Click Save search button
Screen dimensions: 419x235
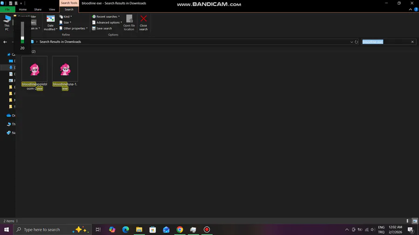[102, 28]
